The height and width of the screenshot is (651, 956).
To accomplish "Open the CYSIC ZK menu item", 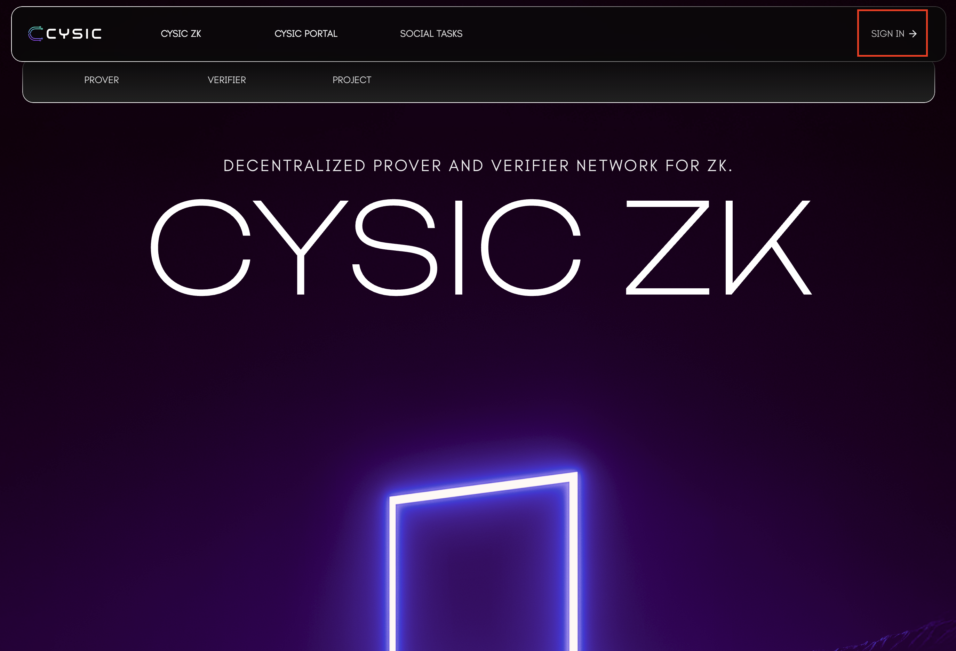I will 181,34.
